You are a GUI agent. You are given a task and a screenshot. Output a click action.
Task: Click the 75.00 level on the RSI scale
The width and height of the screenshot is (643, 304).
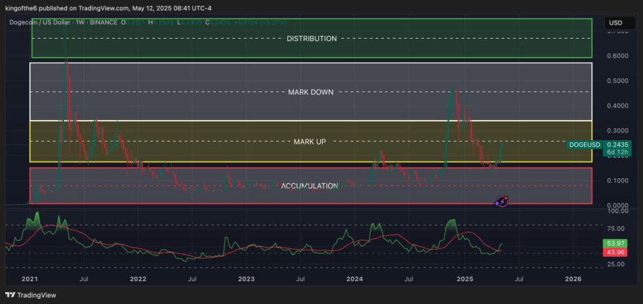(x=615, y=229)
